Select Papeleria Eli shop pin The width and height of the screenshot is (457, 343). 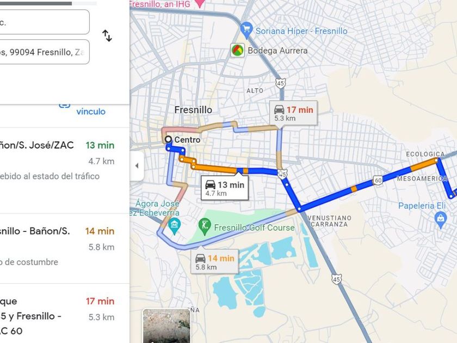click(x=440, y=219)
